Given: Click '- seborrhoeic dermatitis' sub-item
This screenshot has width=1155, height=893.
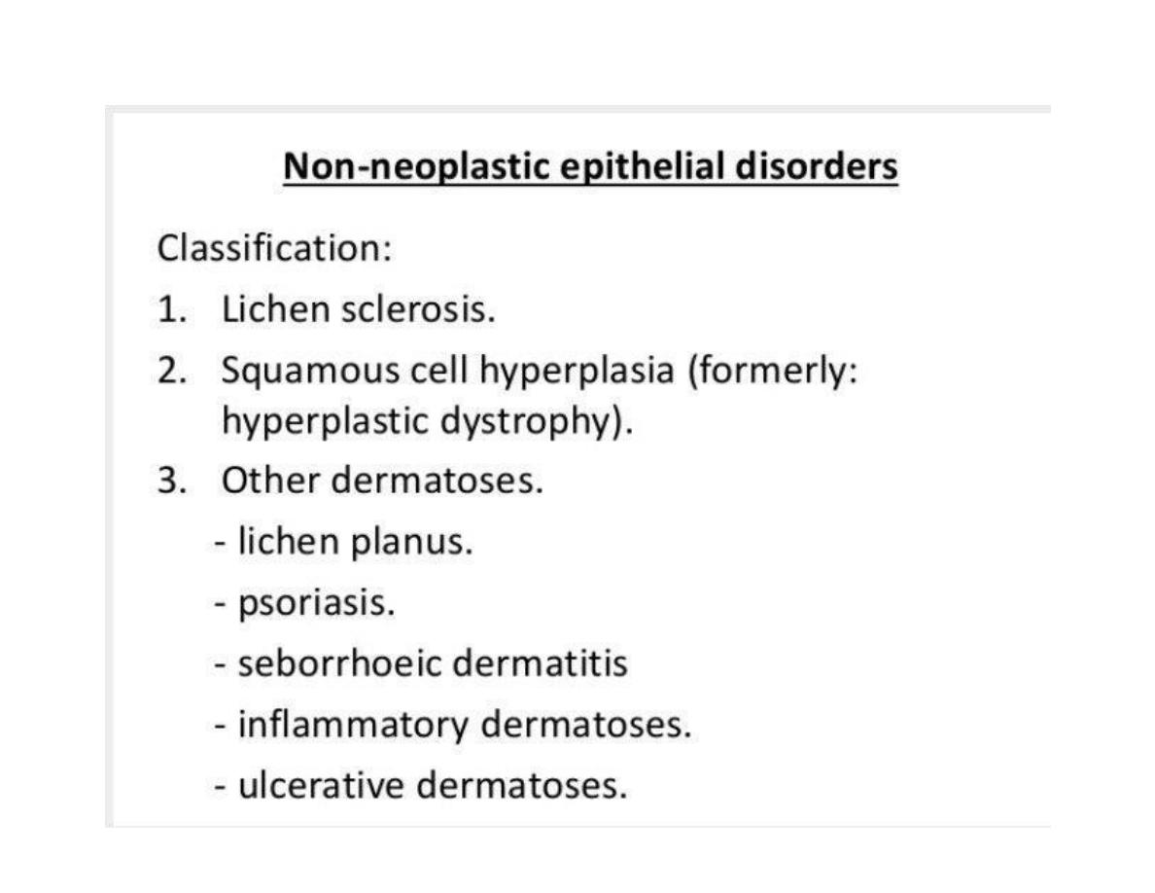Looking at the screenshot, I should coord(421,663).
